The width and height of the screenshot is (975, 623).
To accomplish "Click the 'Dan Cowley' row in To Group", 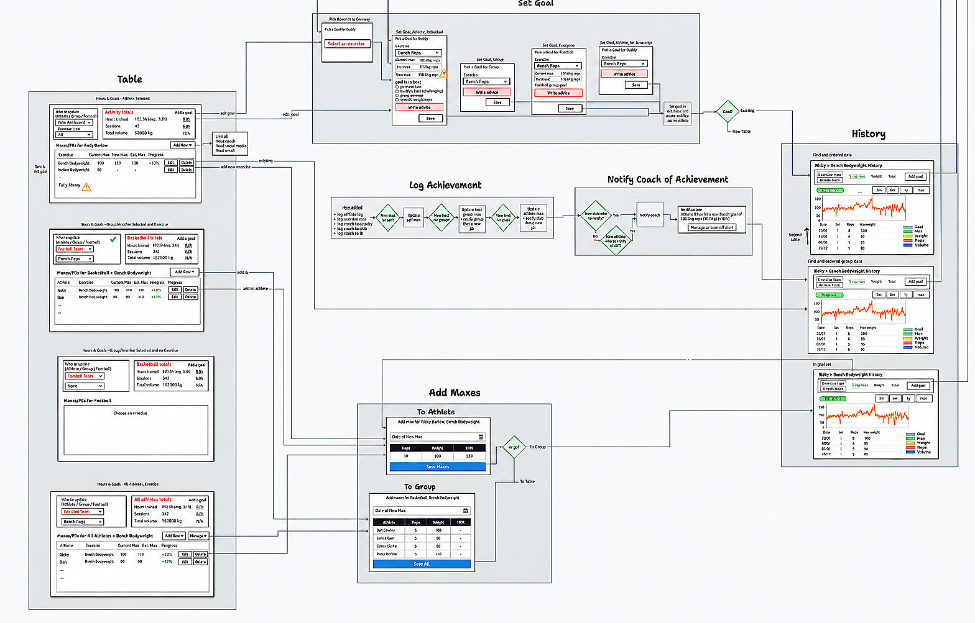I will point(422,530).
